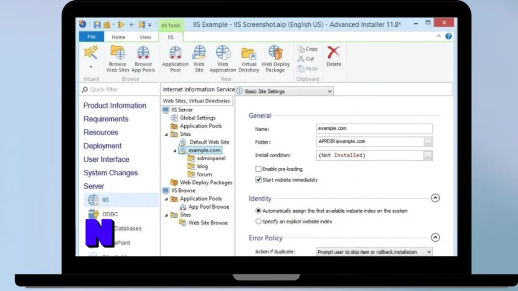This screenshot has height=291, width=518.
Task: Select Specify an explicit website index
Action: click(x=258, y=222)
